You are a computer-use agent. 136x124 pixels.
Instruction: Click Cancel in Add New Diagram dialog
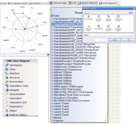[x=115, y=40]
